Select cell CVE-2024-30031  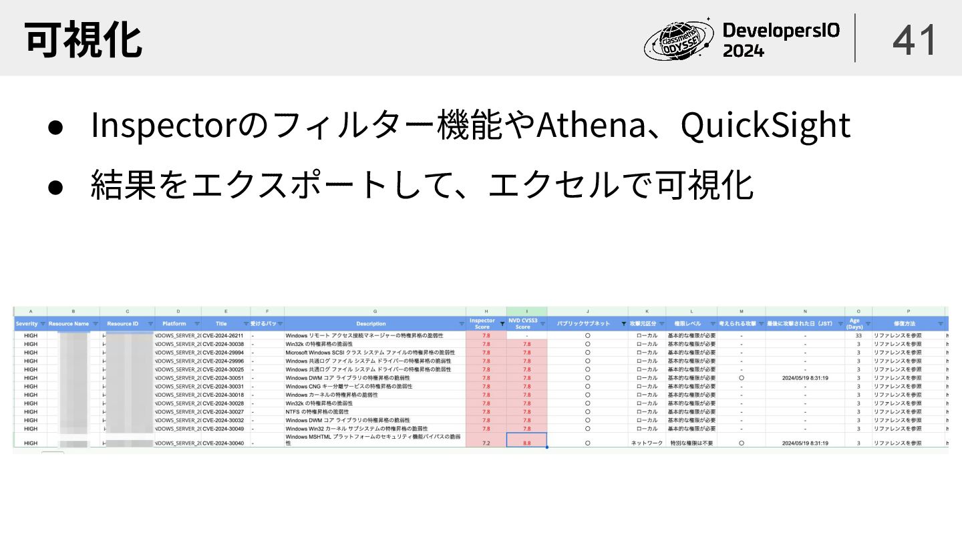(226, 386)
